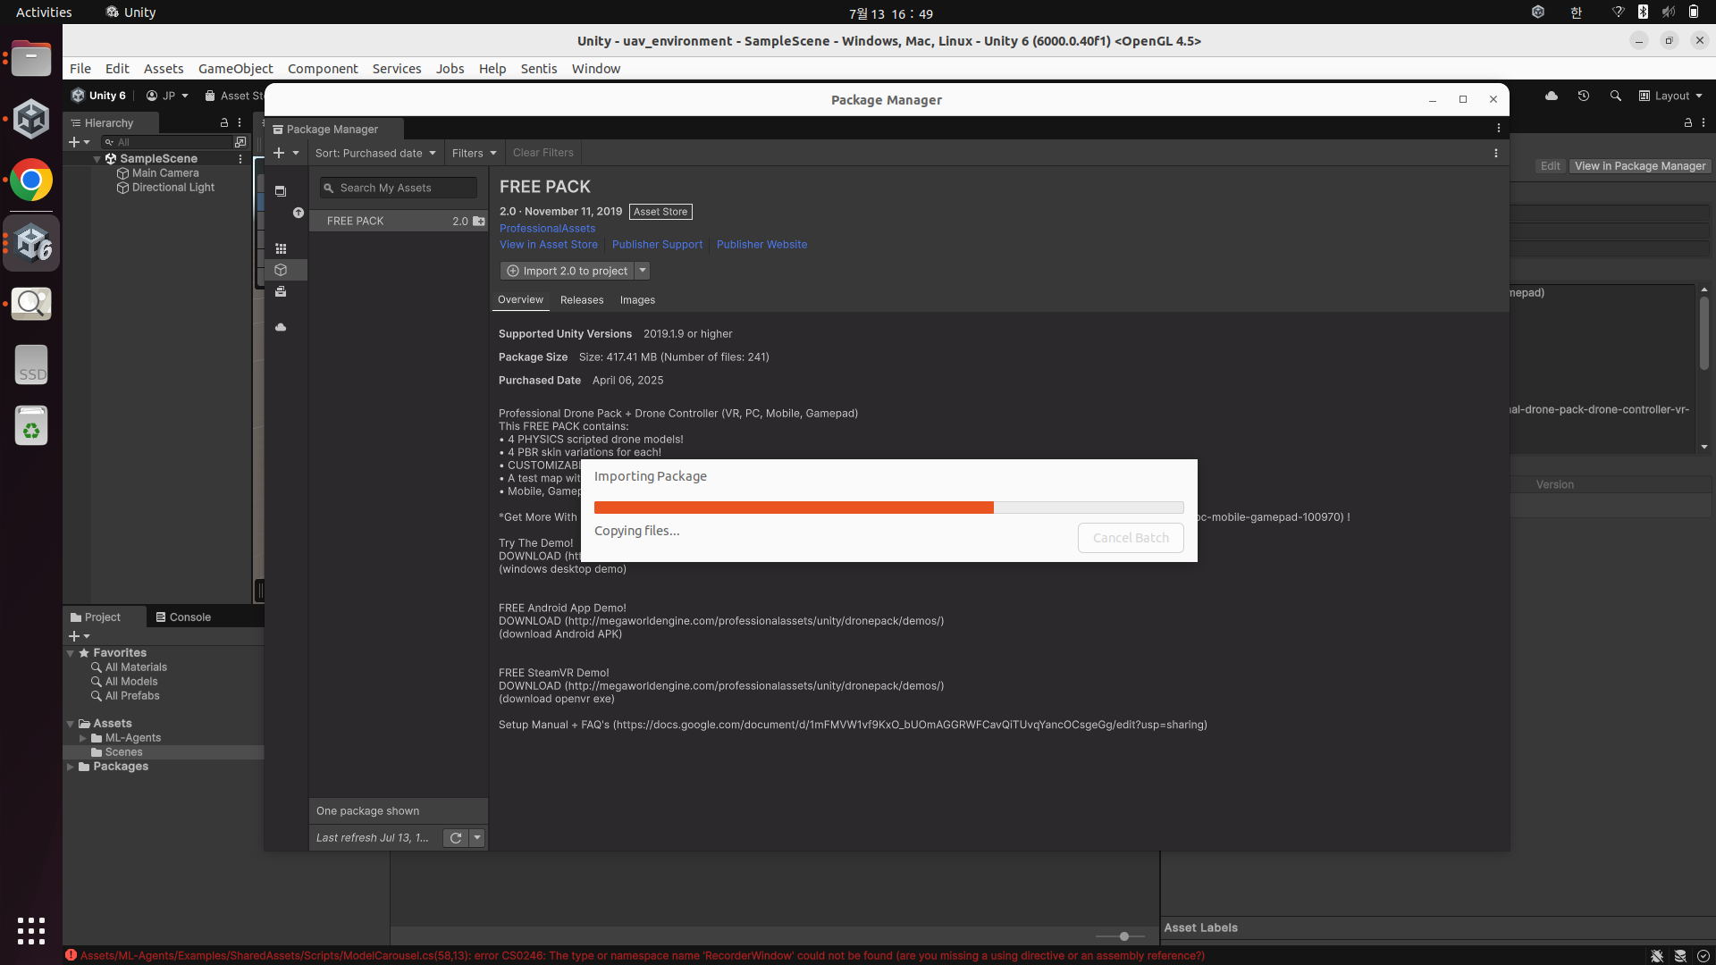Click the Search My Assets field
Screen dimensions: 1716x965
click(x=400, y=188)
